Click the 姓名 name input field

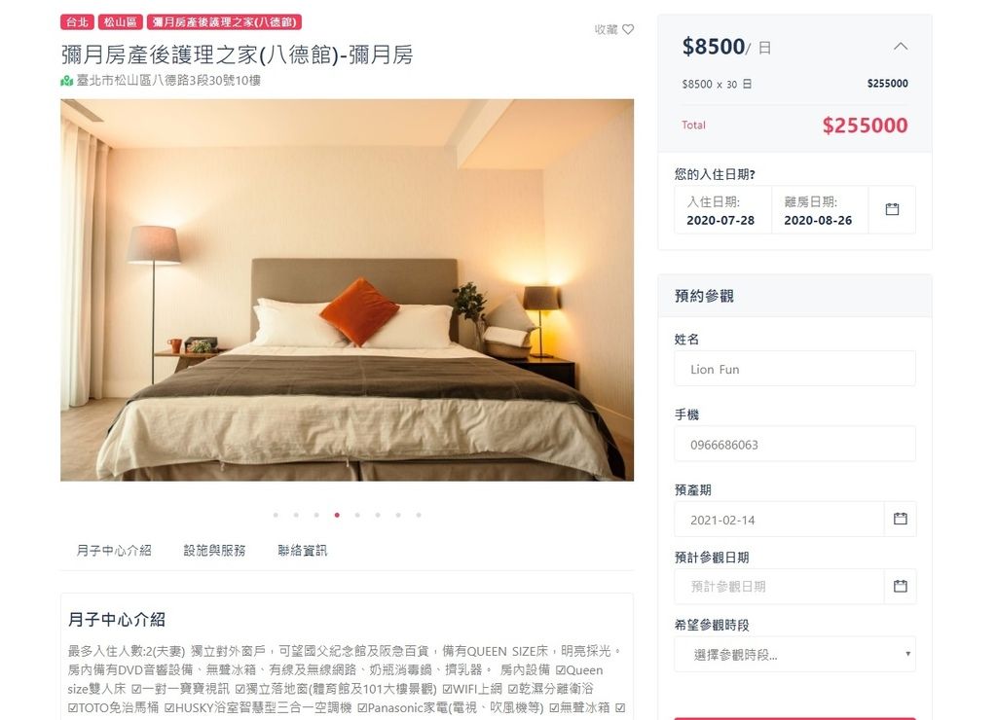point(794,369)
